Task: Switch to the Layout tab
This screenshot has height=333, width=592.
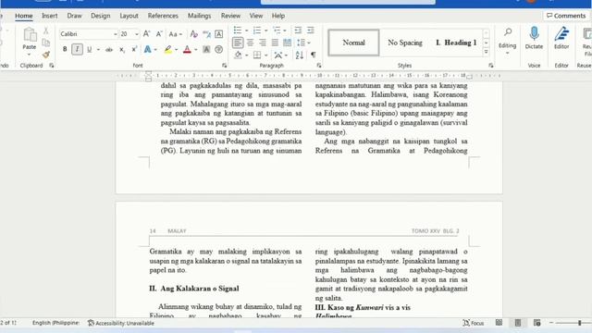Action: pyautogui.click(x=129, y=16)
